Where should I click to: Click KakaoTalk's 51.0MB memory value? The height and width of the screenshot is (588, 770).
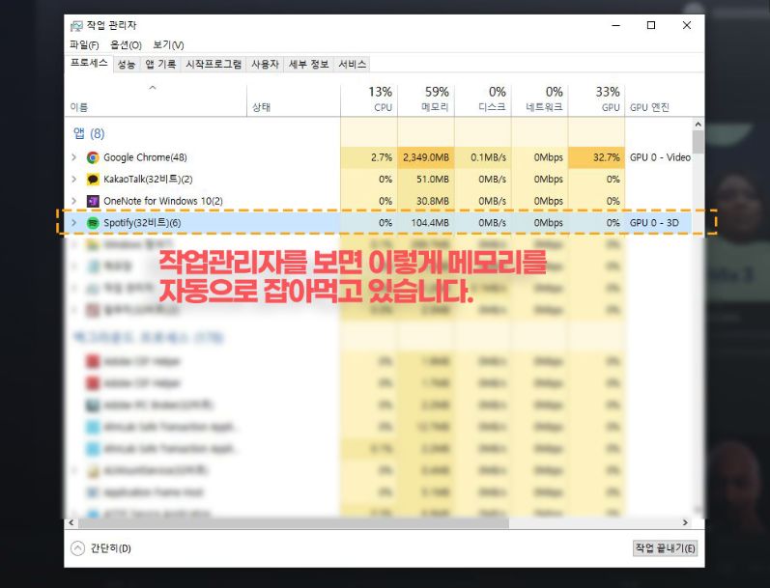[426, 180]
